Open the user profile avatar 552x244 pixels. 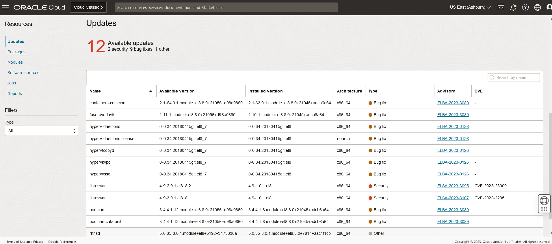[549, 7]
